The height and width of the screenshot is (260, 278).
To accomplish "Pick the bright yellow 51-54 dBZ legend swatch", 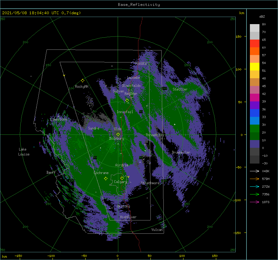I will pyautogui.click(x=255, y=67).
